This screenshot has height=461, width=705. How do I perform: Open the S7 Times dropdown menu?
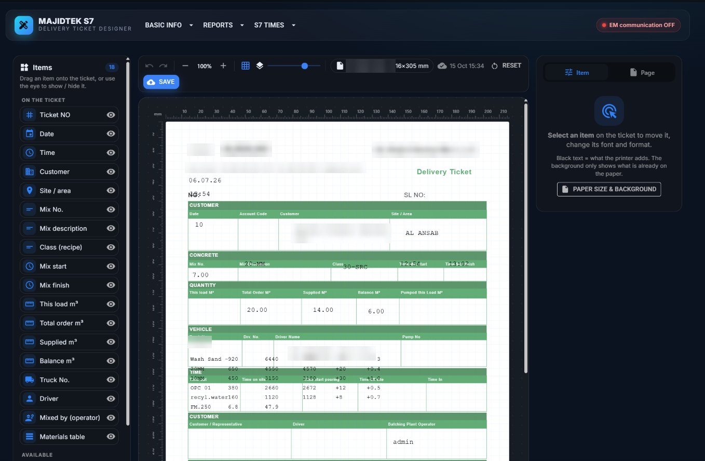coord(275,25)
